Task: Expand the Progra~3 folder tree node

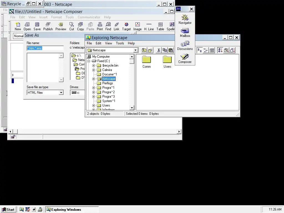Action: (x=93, y=97)
